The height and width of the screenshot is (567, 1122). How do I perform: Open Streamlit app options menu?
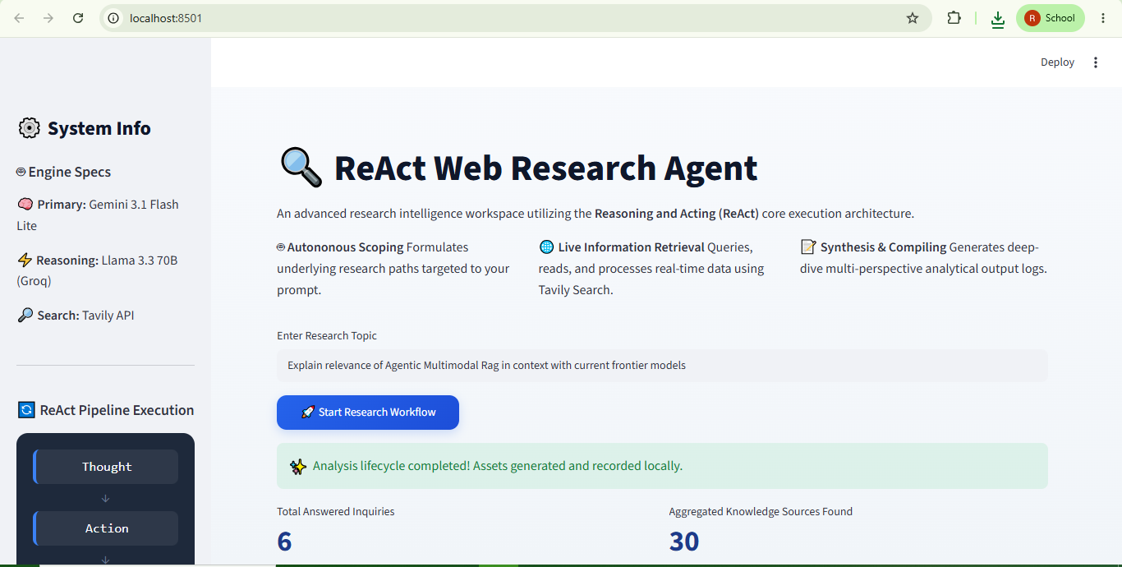1096,62
